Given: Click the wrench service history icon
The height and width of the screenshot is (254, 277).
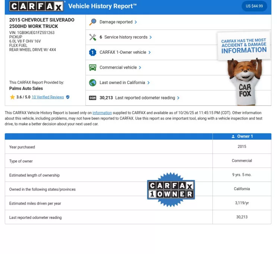Looking at the screenshot, I should tap(93, 37).
